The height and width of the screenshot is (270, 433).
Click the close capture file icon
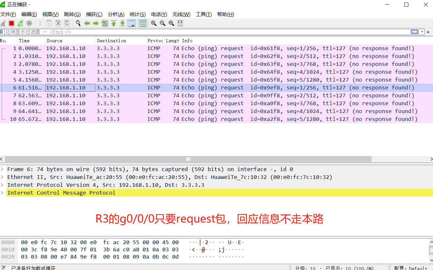click(x=58, y=23)
